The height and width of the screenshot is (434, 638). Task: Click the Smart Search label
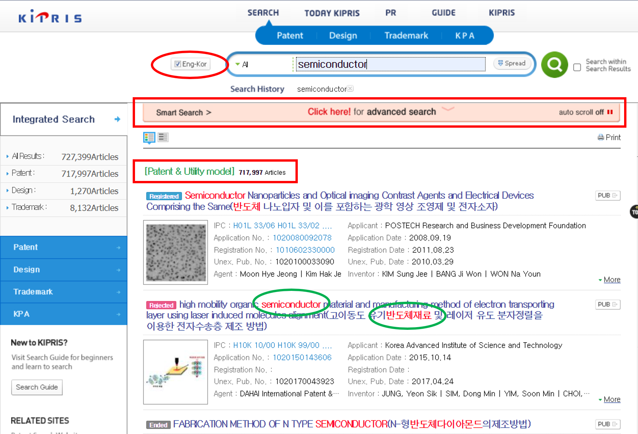184,113
